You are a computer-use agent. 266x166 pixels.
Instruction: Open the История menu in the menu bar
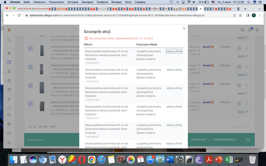[x=73, y=2]
